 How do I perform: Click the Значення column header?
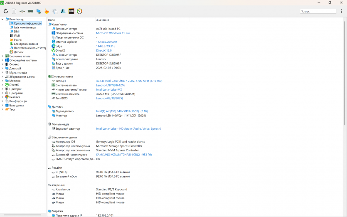[102, 20]
